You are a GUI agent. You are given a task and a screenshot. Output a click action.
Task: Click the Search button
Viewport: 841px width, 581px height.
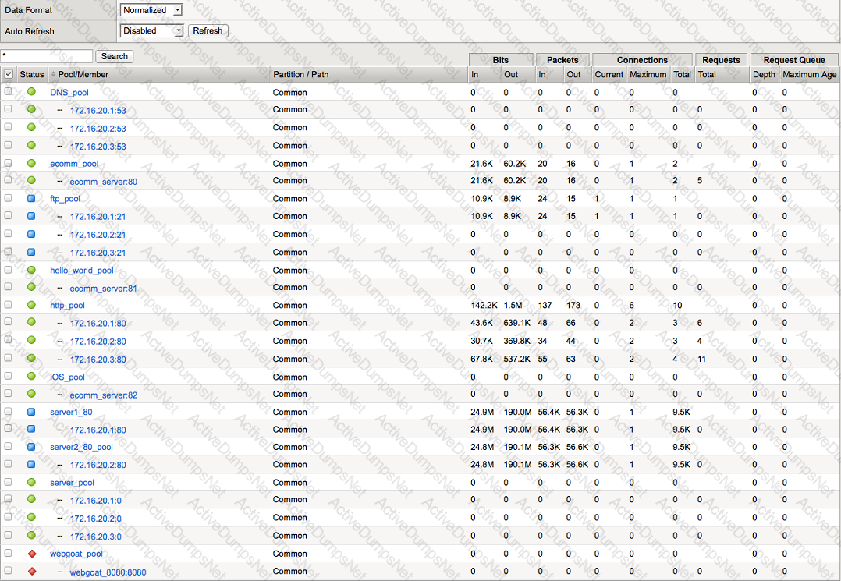tap(114, 56)
